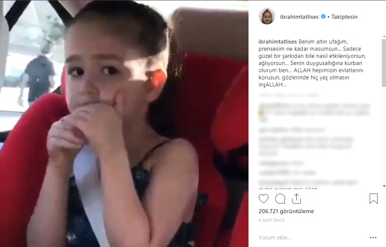Click the last visible comment line
The width and height of the screenshot is (386, 247).
[x=288, y=188]
